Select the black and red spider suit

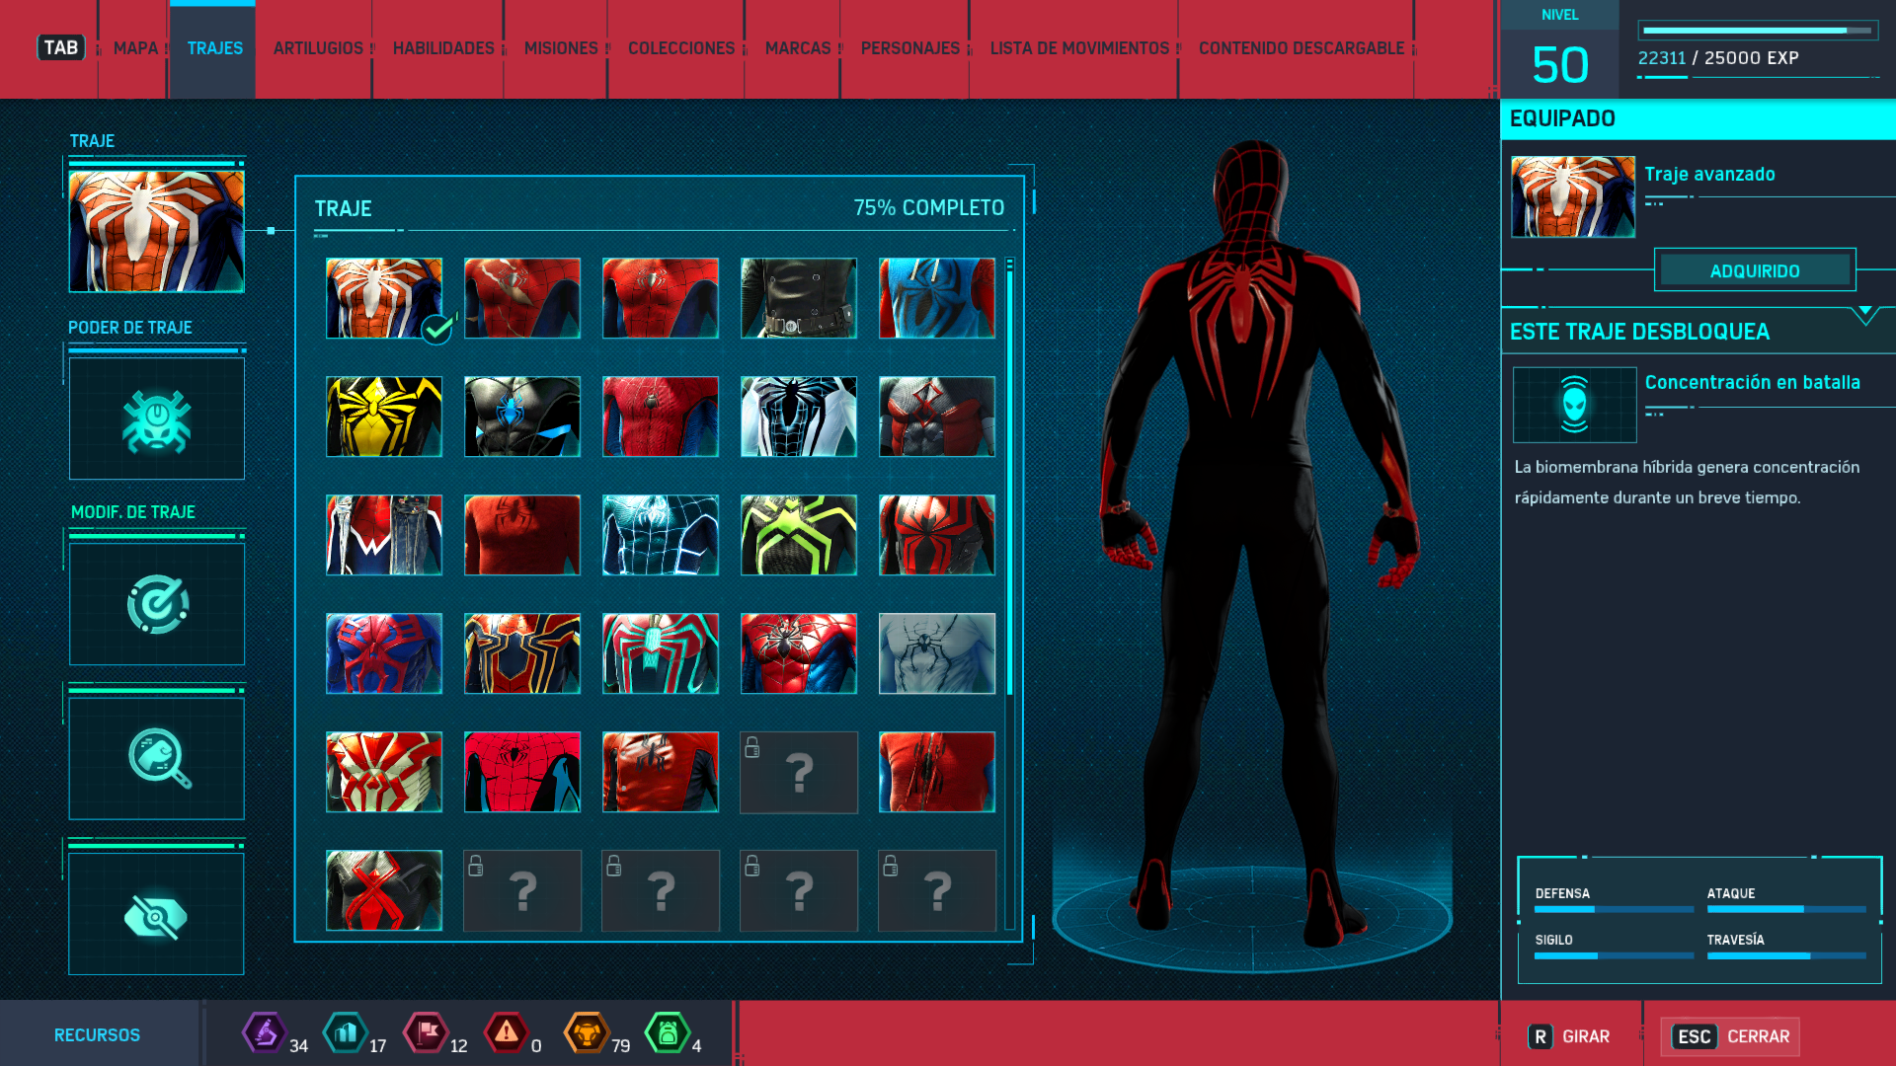(937, 535)
